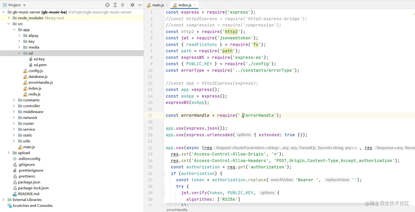This screenshot has height=212, width=415.
Task: Select the gb-music-server root project node
Action: pyautogui.click(x=72, y=12)
